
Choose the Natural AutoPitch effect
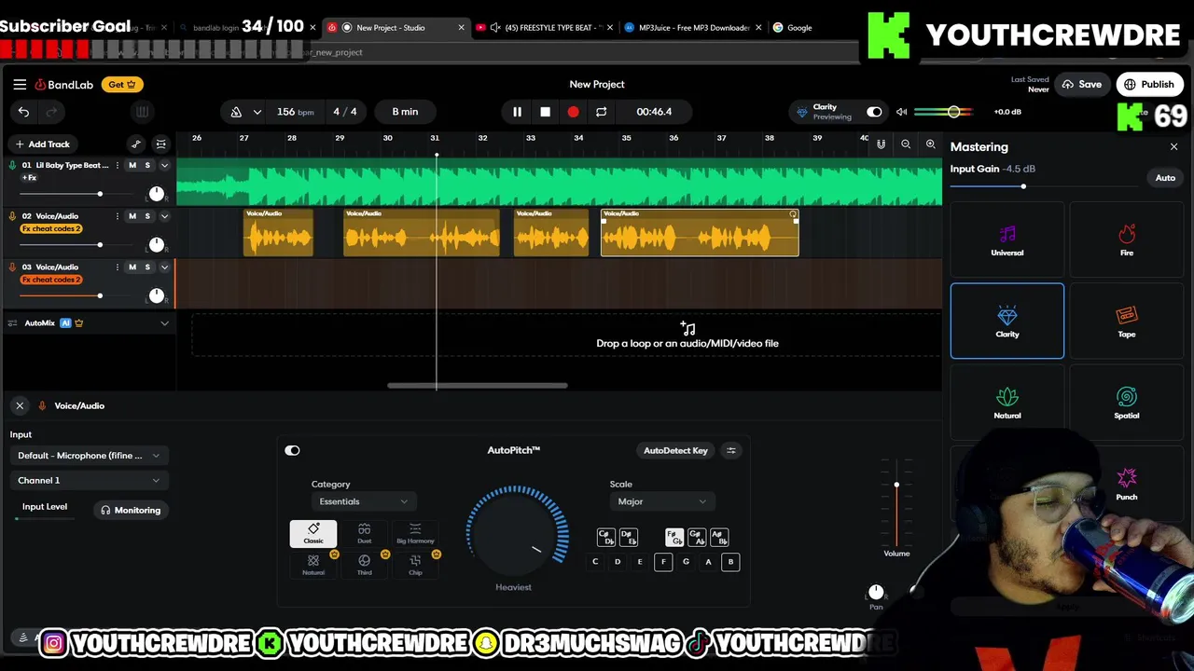pos(313,565)
